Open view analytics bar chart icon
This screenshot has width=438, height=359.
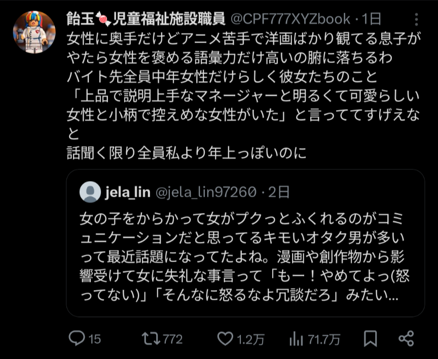[297, 338]
